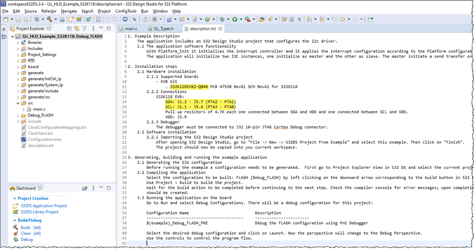Toggle the Skip All Breakpoints toolbar icon
The height and width of the screenshot is (249, 474).
(x=134, y=19)
